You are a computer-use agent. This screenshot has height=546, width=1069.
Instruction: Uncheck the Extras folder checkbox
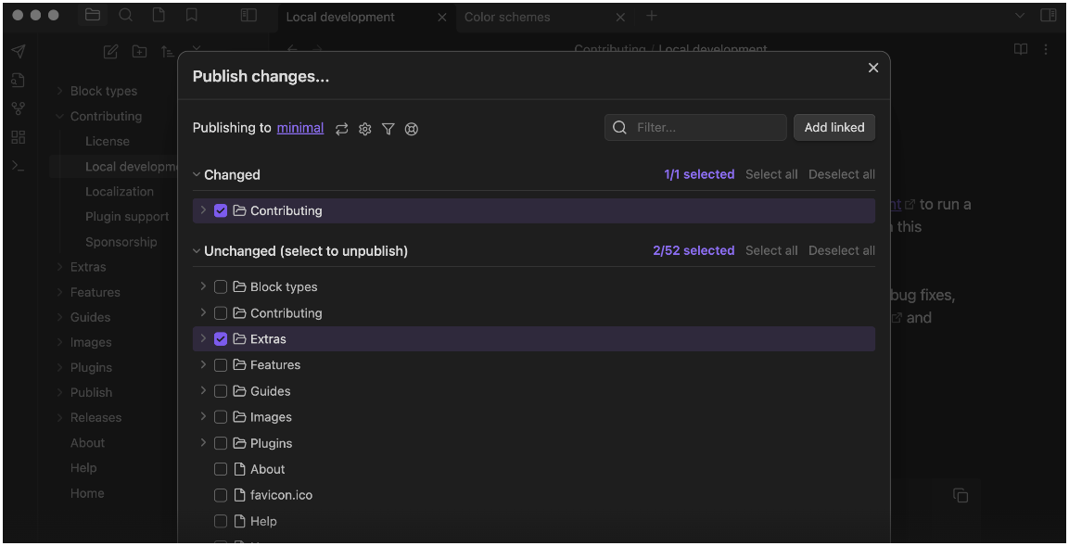tap(221, 338)
